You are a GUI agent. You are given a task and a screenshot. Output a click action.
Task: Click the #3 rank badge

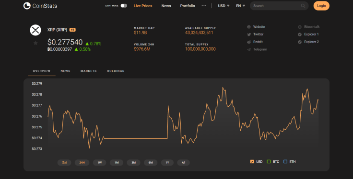click(x=72, y=30)
